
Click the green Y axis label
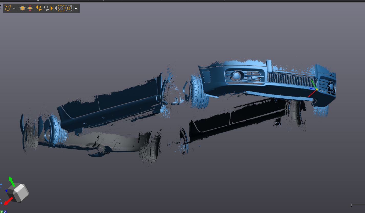tap(2, 211)
